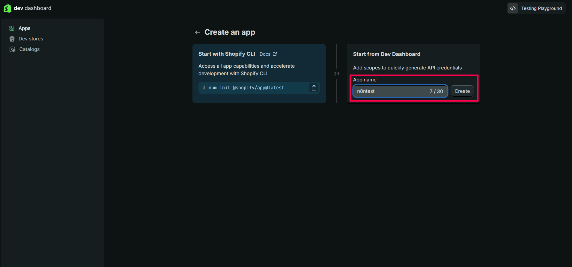Open the Shopify CLI Docs link
Image resolution: width=572 pixels, height=267 pixels.
[x=265, y=54]
